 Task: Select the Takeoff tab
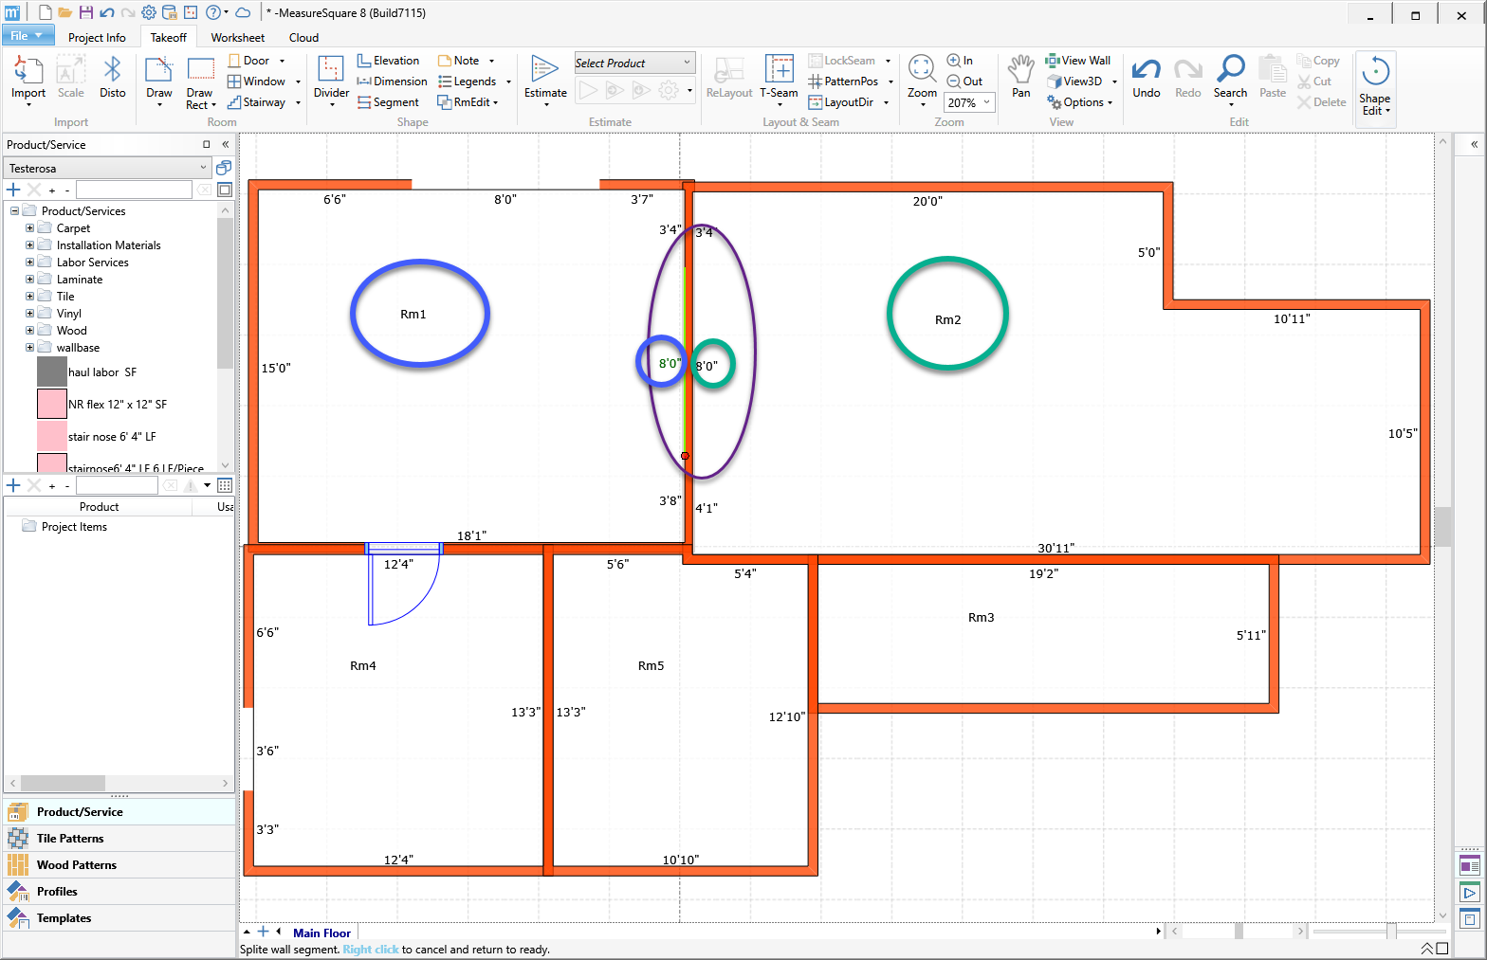168,38
